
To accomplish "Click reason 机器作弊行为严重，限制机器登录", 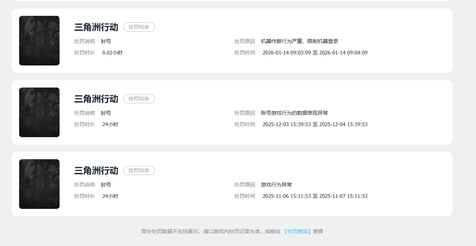I will pos(300,41).
